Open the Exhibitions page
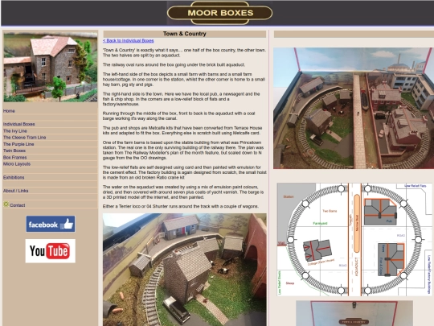434x326 pixels. (x=14, y=177)
